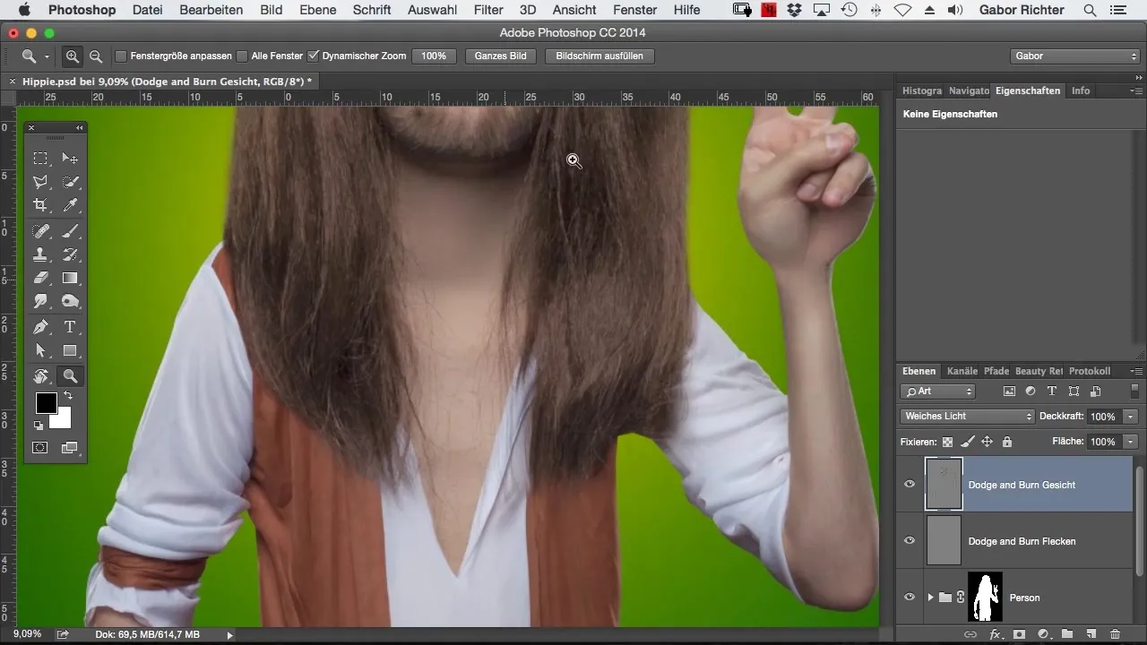Hide the Person group

pos(910,598)
